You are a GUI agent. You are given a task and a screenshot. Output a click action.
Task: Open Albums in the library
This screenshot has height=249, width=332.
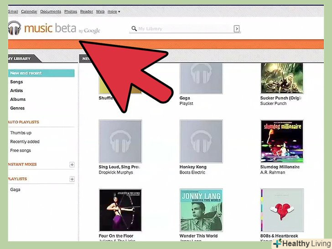click(x=18, y=99)
